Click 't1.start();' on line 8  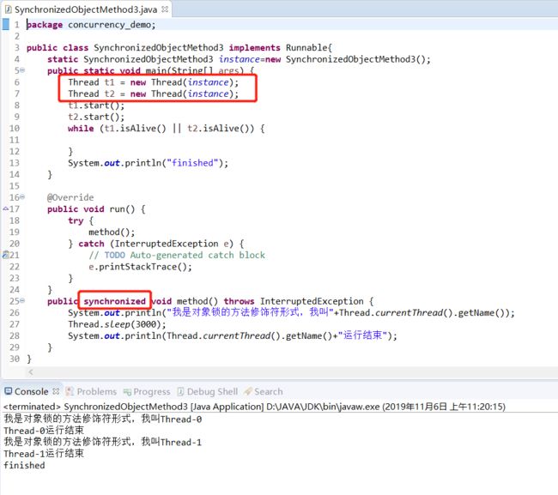coord(96,106)
